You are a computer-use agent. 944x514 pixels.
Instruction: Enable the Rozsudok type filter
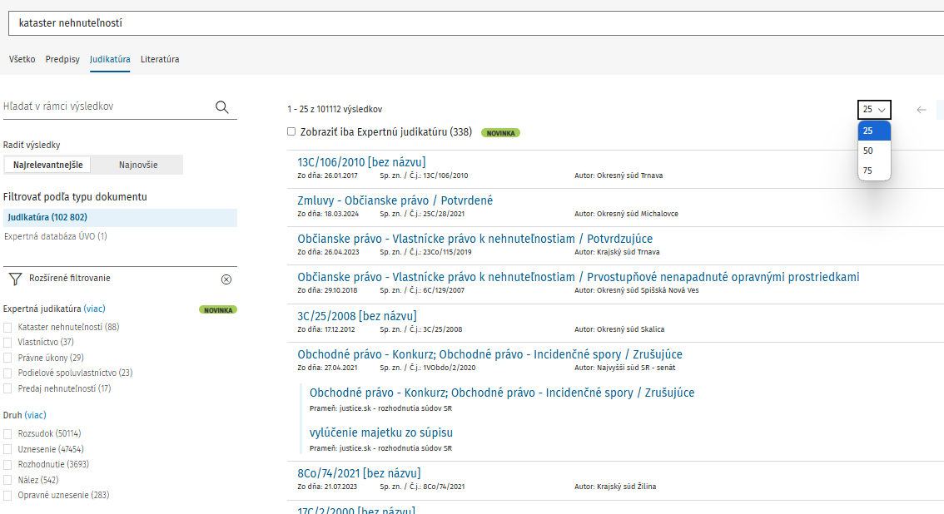pyautogui.click(x=7, y=433)
